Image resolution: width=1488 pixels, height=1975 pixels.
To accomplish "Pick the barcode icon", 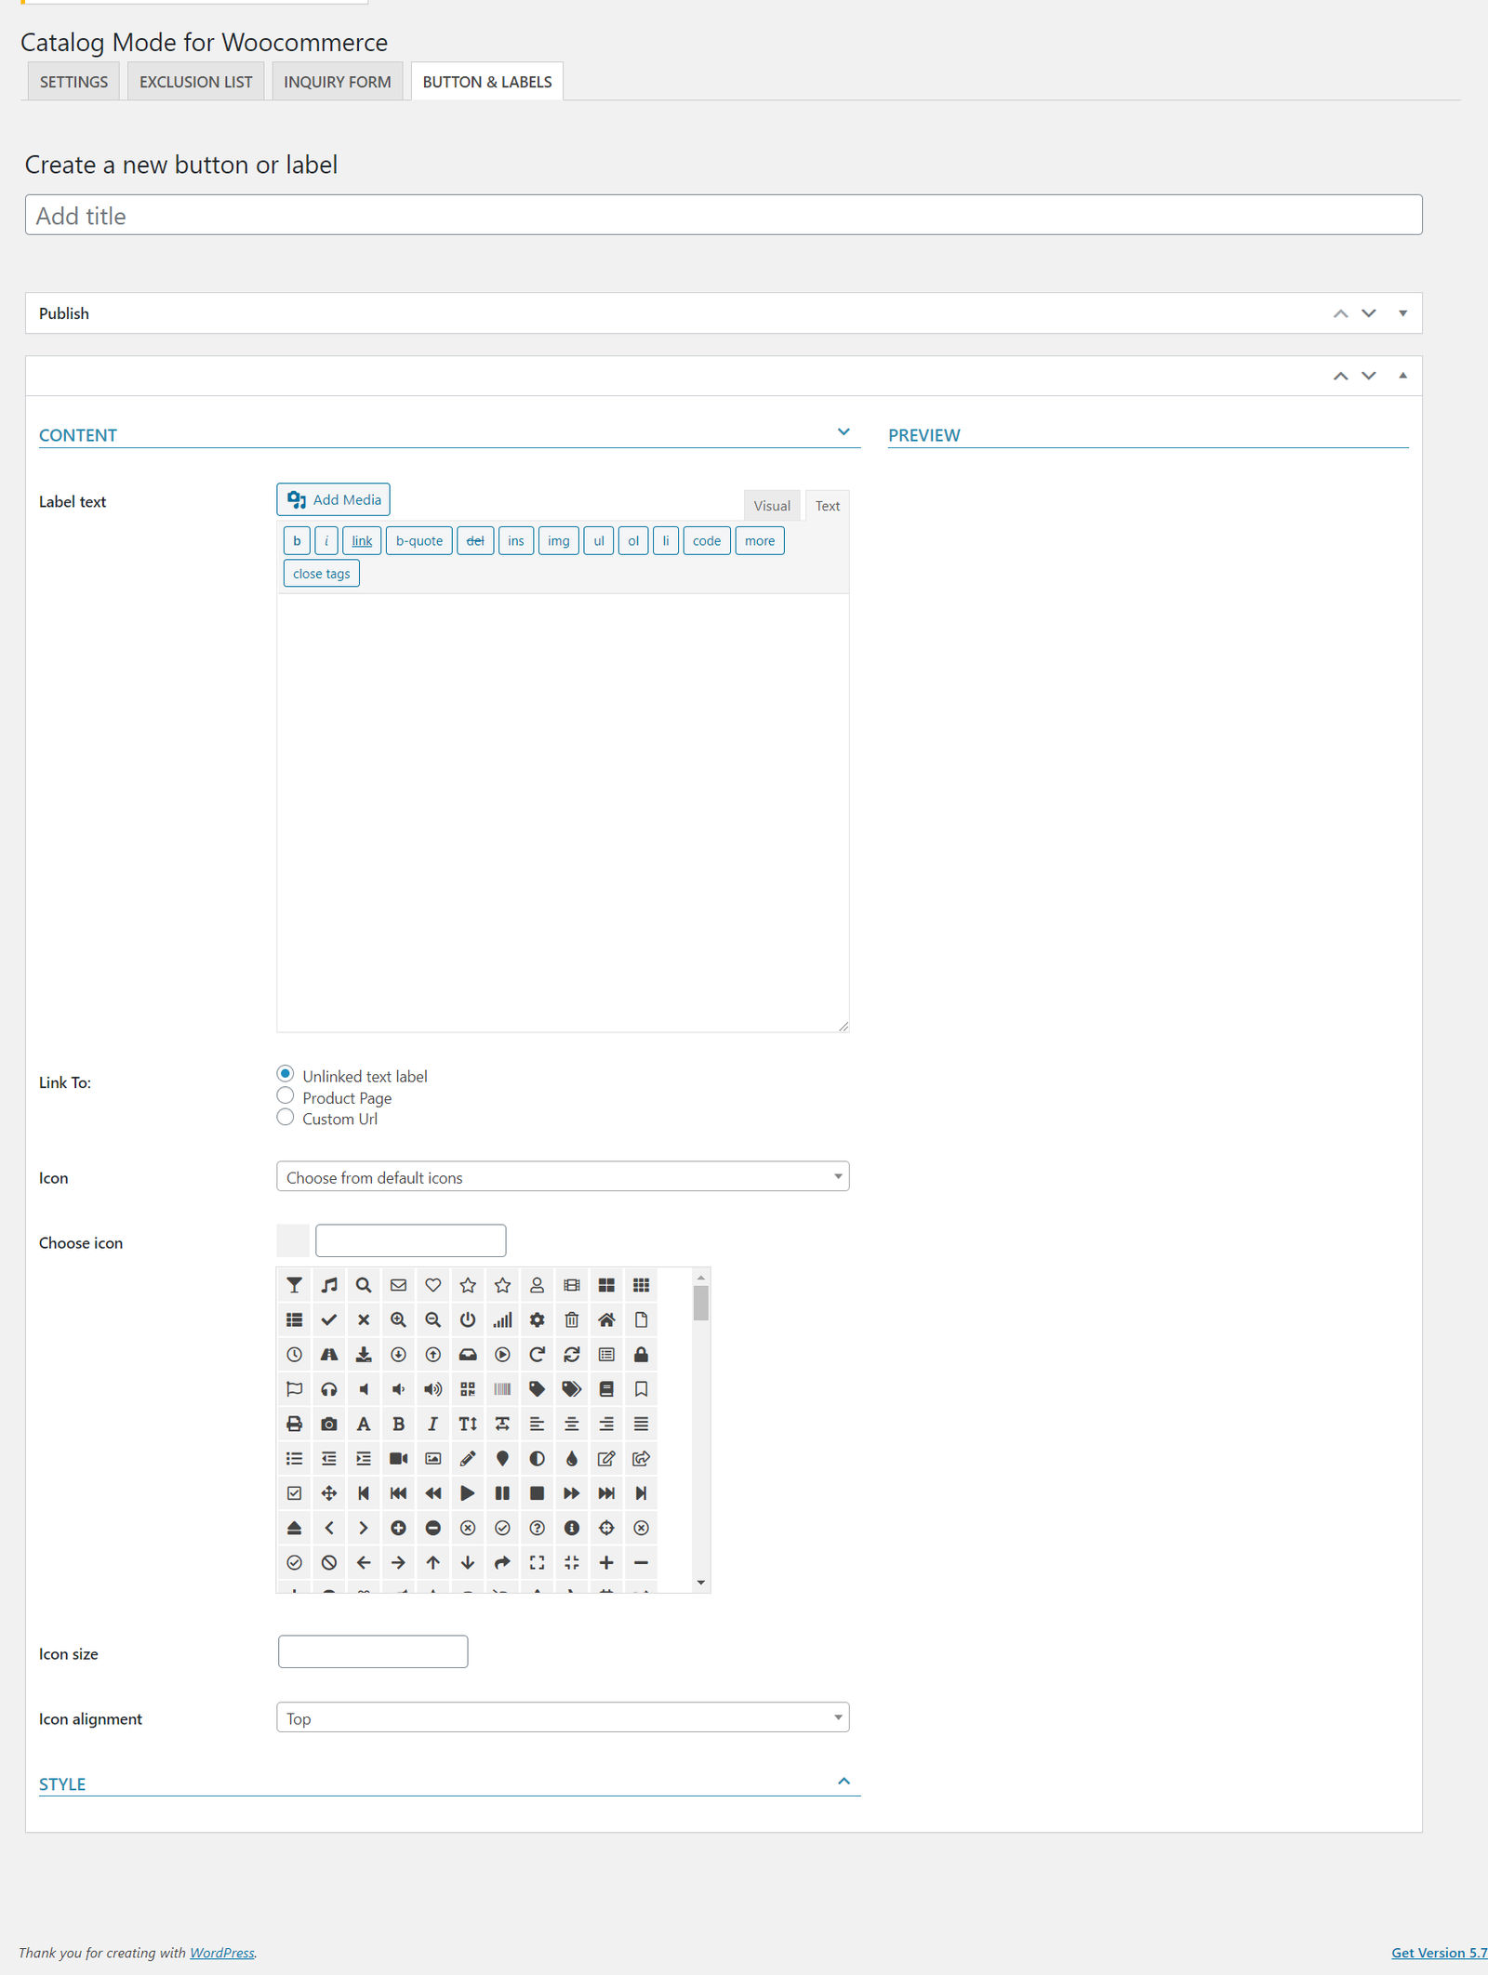I will pos(502,1389).
